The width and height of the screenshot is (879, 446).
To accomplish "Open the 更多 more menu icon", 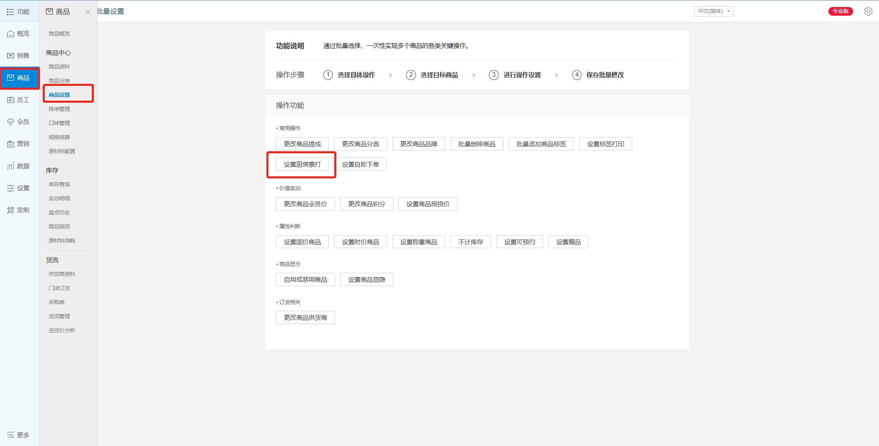I will [11, 435].
